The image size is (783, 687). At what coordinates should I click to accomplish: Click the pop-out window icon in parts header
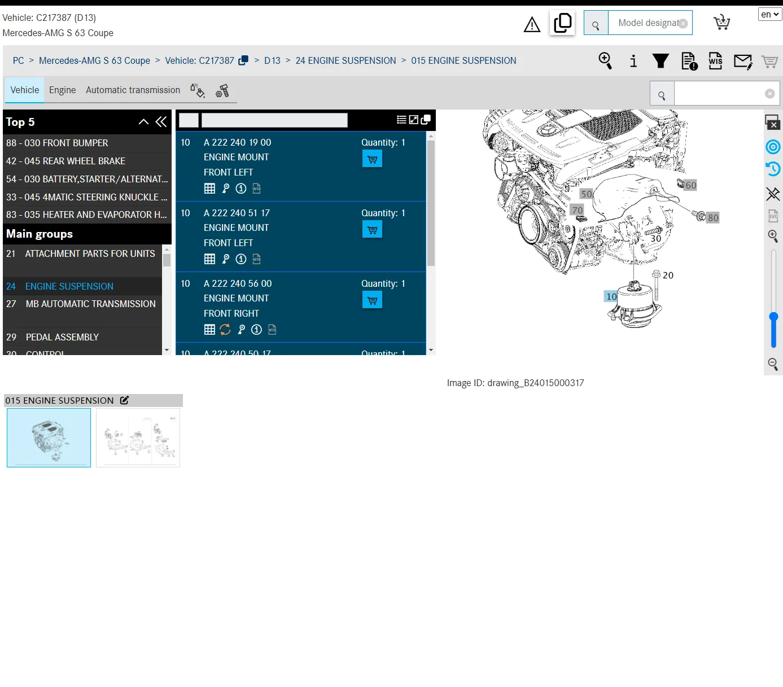426,120
